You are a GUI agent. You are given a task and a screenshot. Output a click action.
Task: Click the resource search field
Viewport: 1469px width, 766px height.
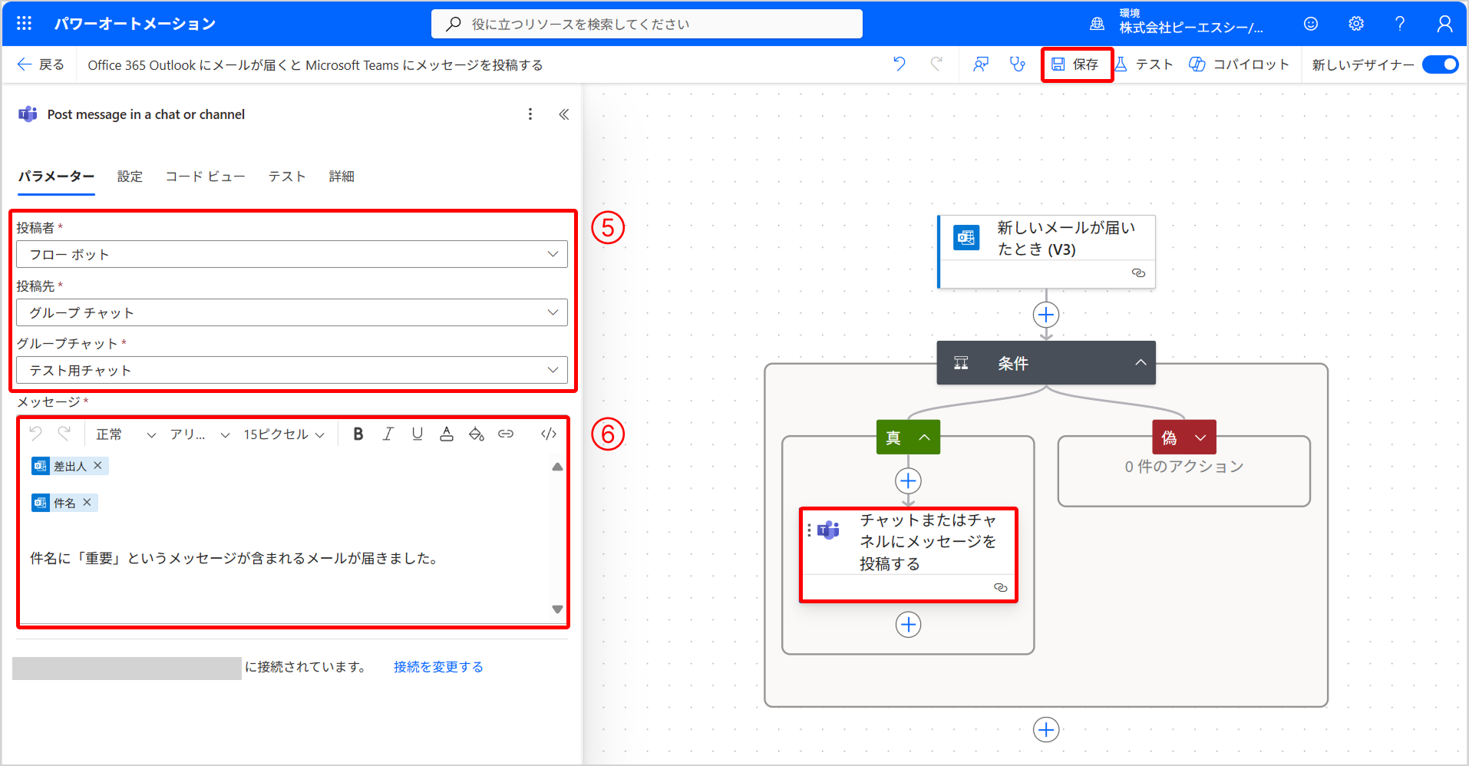(646, 24)
